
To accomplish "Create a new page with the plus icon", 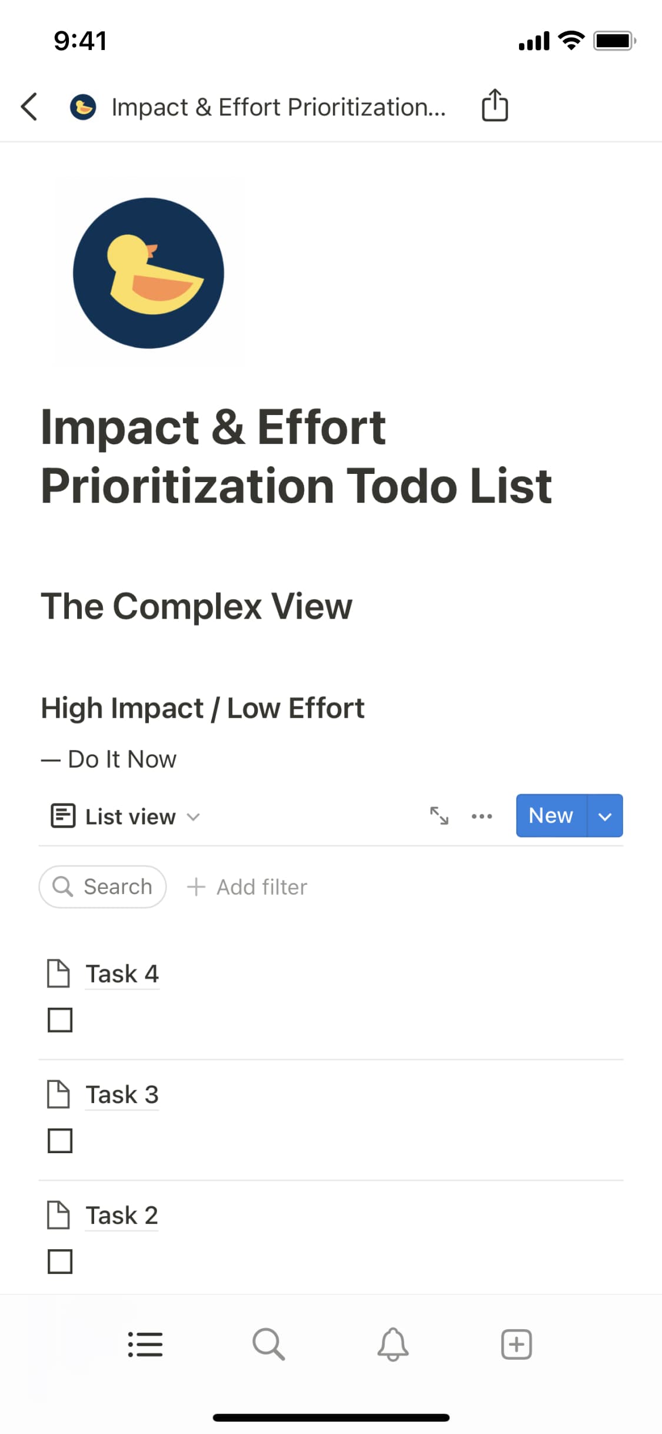I will pyautogui.click(x=516, y=1344).
